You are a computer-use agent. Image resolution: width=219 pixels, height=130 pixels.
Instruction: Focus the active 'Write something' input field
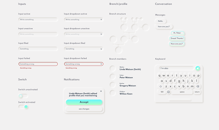[38, 20]
